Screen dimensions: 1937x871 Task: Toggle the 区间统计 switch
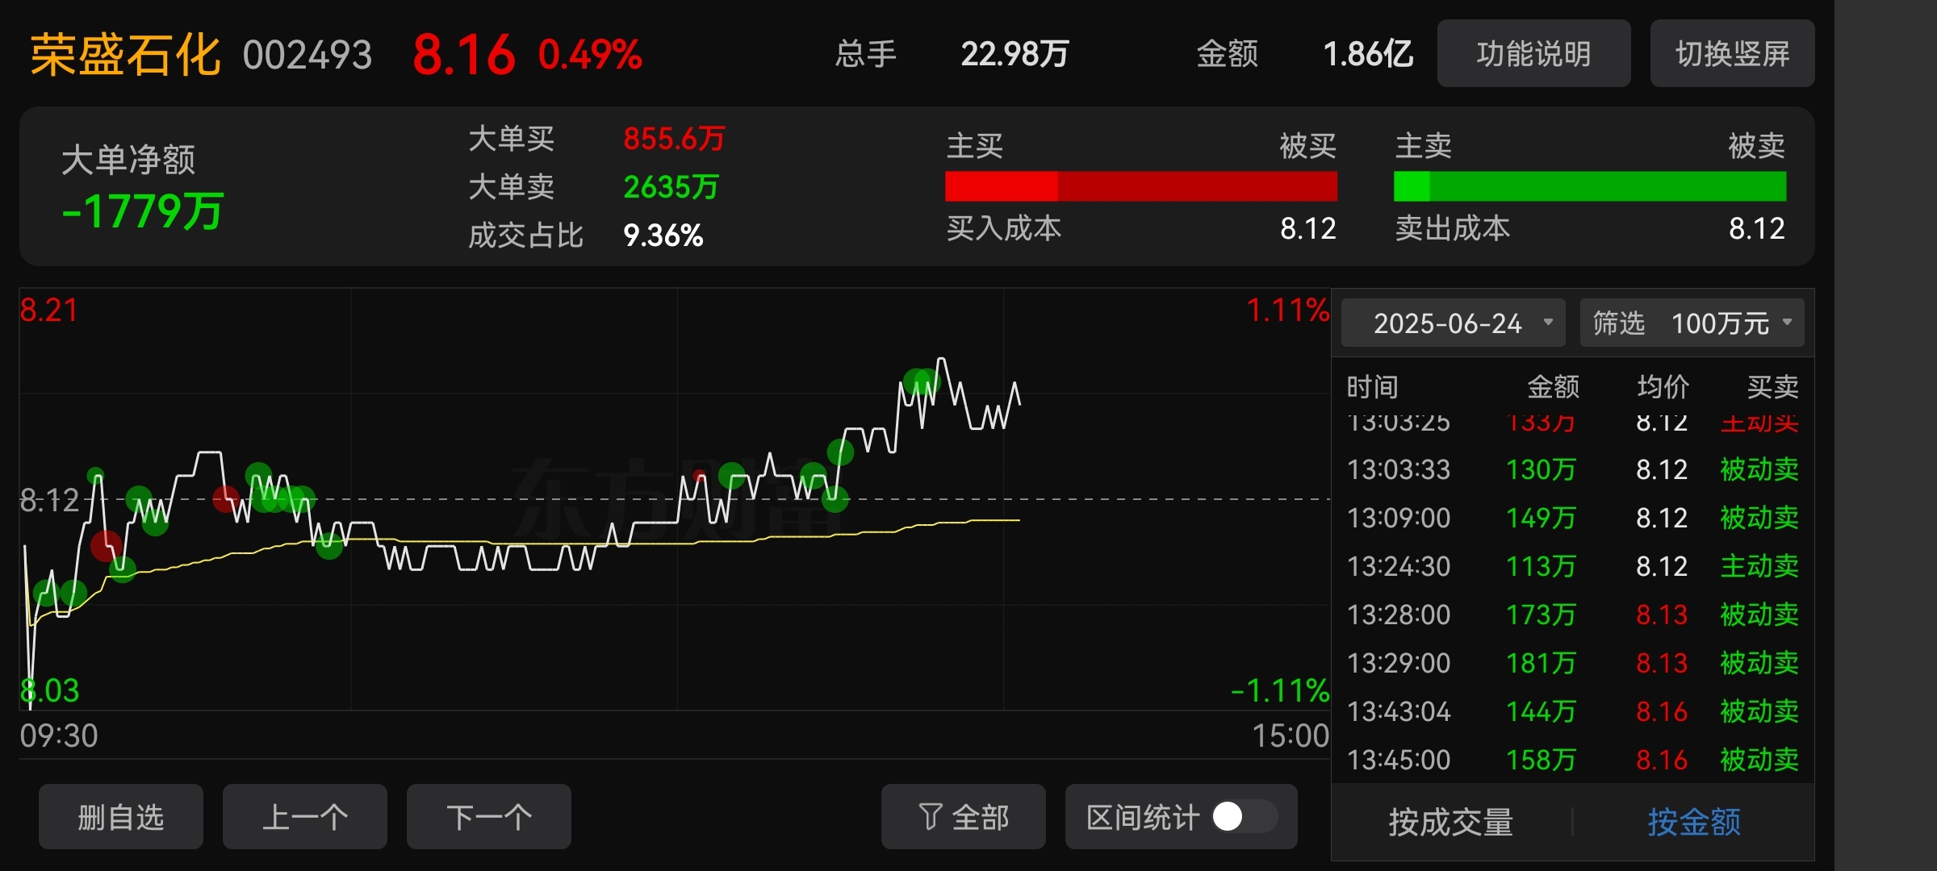pyautogui.click(x=1245, y=816)
